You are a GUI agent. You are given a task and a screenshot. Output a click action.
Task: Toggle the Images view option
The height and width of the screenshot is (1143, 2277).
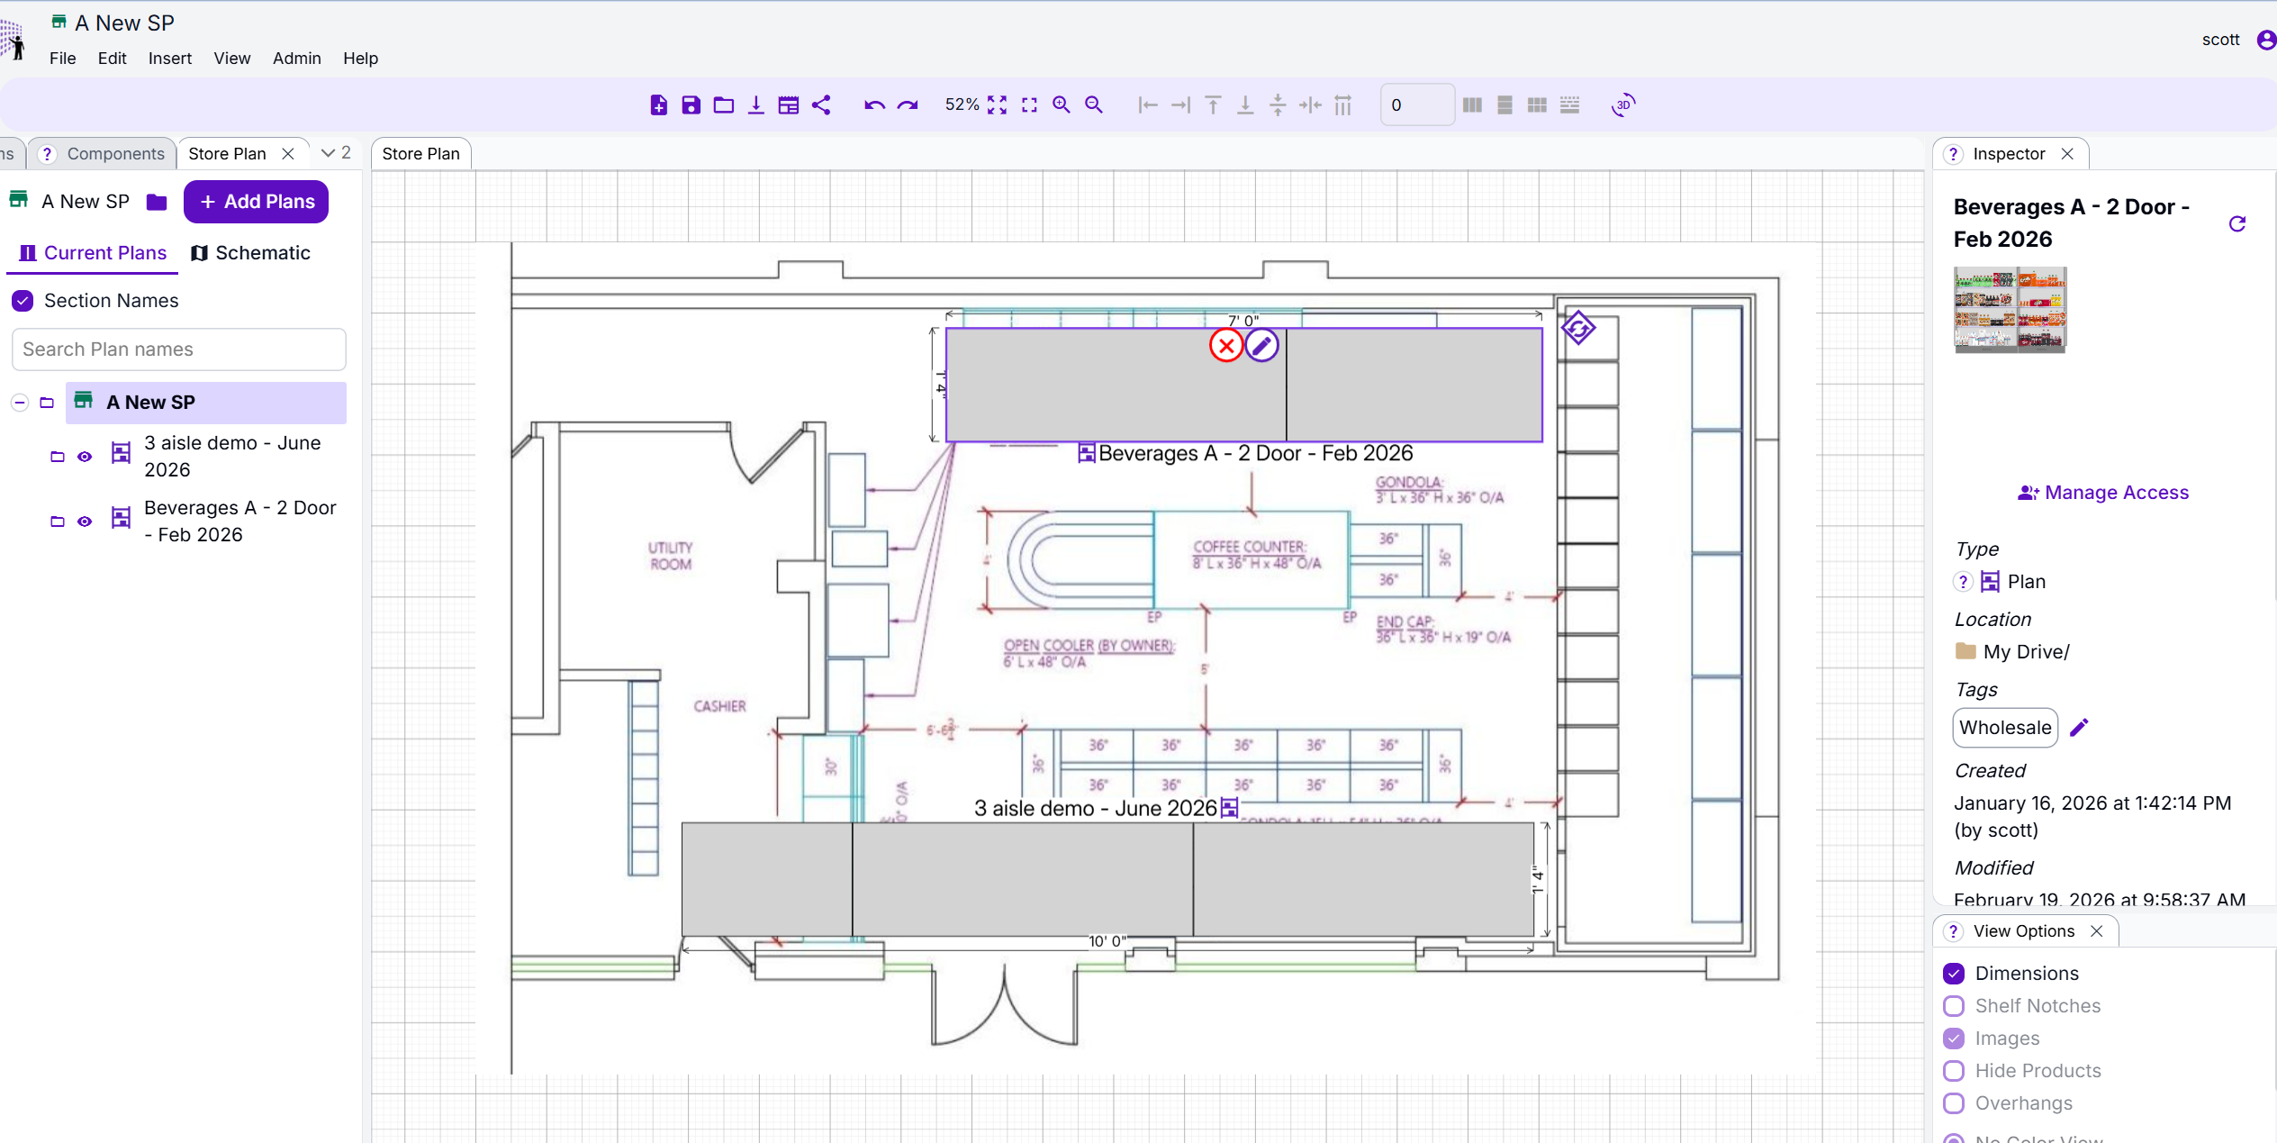1954,1039
